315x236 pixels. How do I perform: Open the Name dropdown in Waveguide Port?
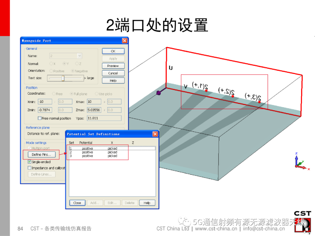[79, 56]
